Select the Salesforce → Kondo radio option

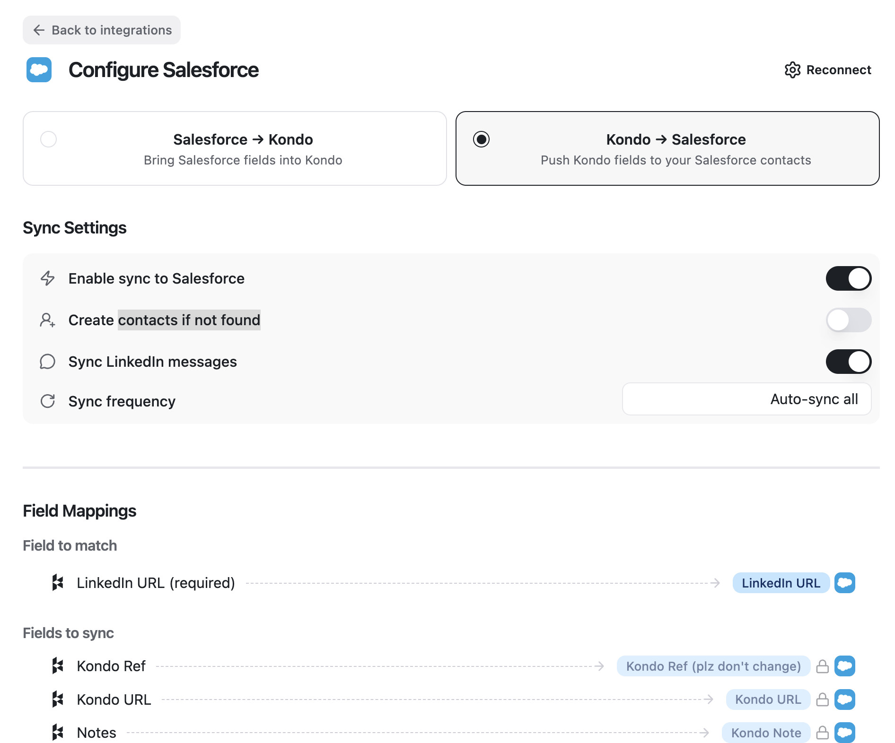click(48, 139)
